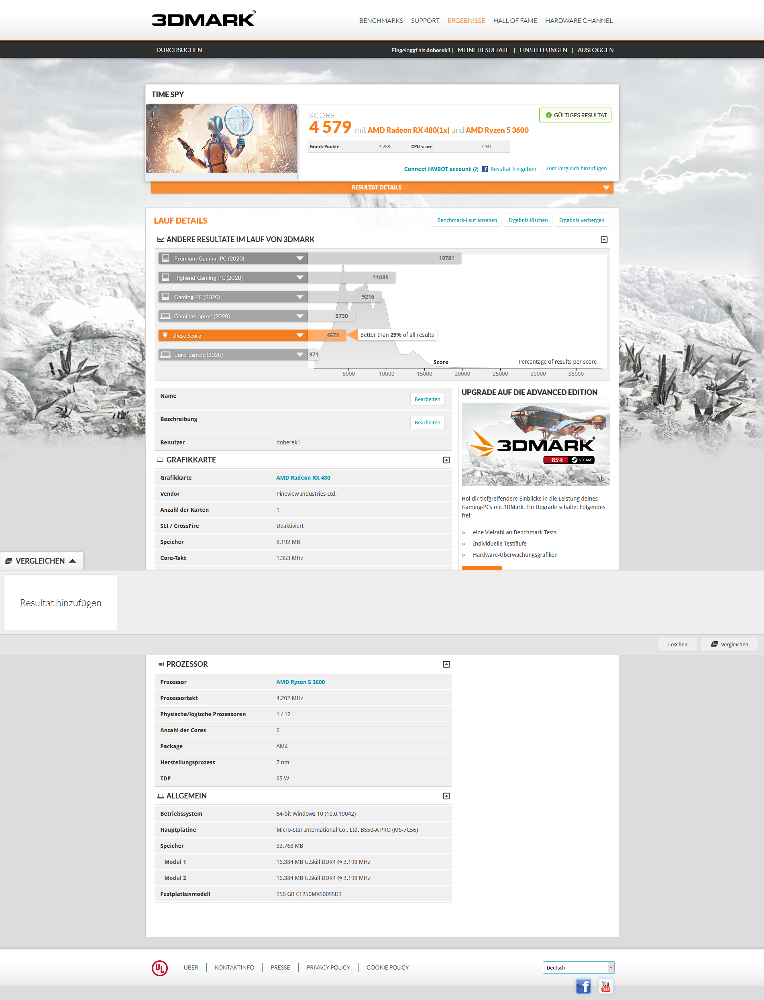Open Durchsuchen in the dark navigation bar
Screen dimensions: 764x1000
[x=179, y=50]
